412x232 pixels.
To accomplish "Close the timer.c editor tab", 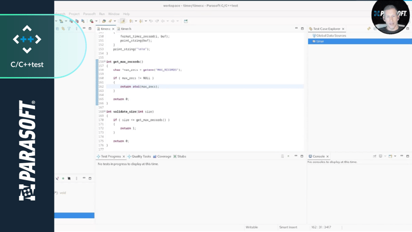I will click(x=113, y=29).
